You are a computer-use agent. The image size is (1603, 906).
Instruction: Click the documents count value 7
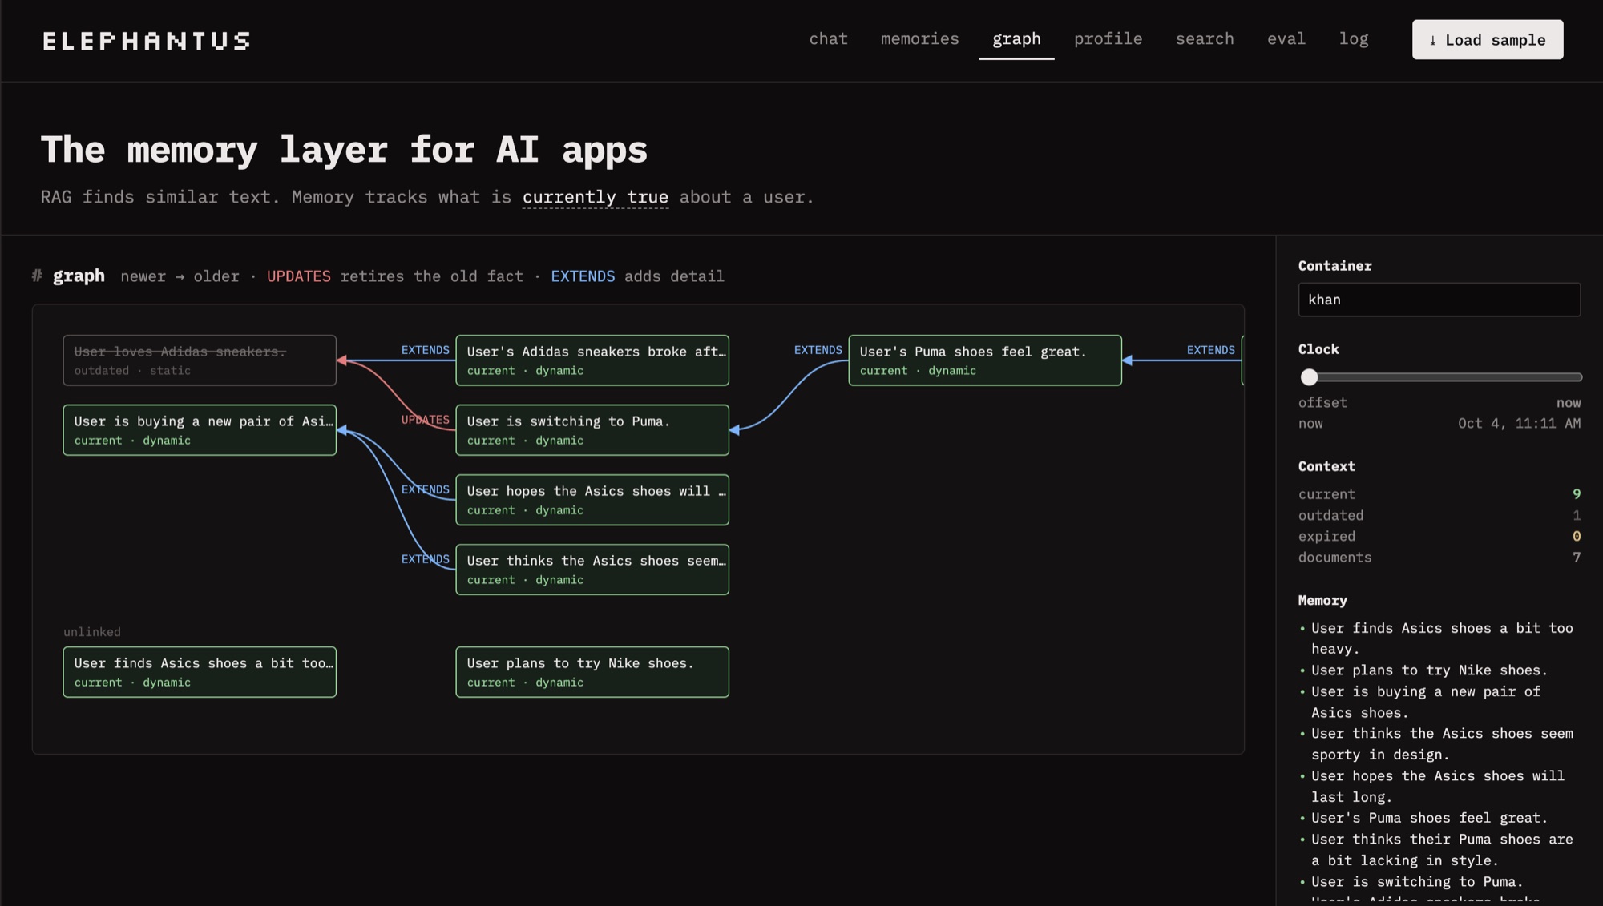pyautogui.click(x=1577, y=557)
